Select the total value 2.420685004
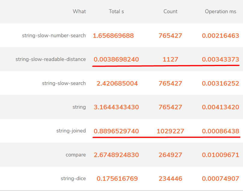 tap(117, 83)
